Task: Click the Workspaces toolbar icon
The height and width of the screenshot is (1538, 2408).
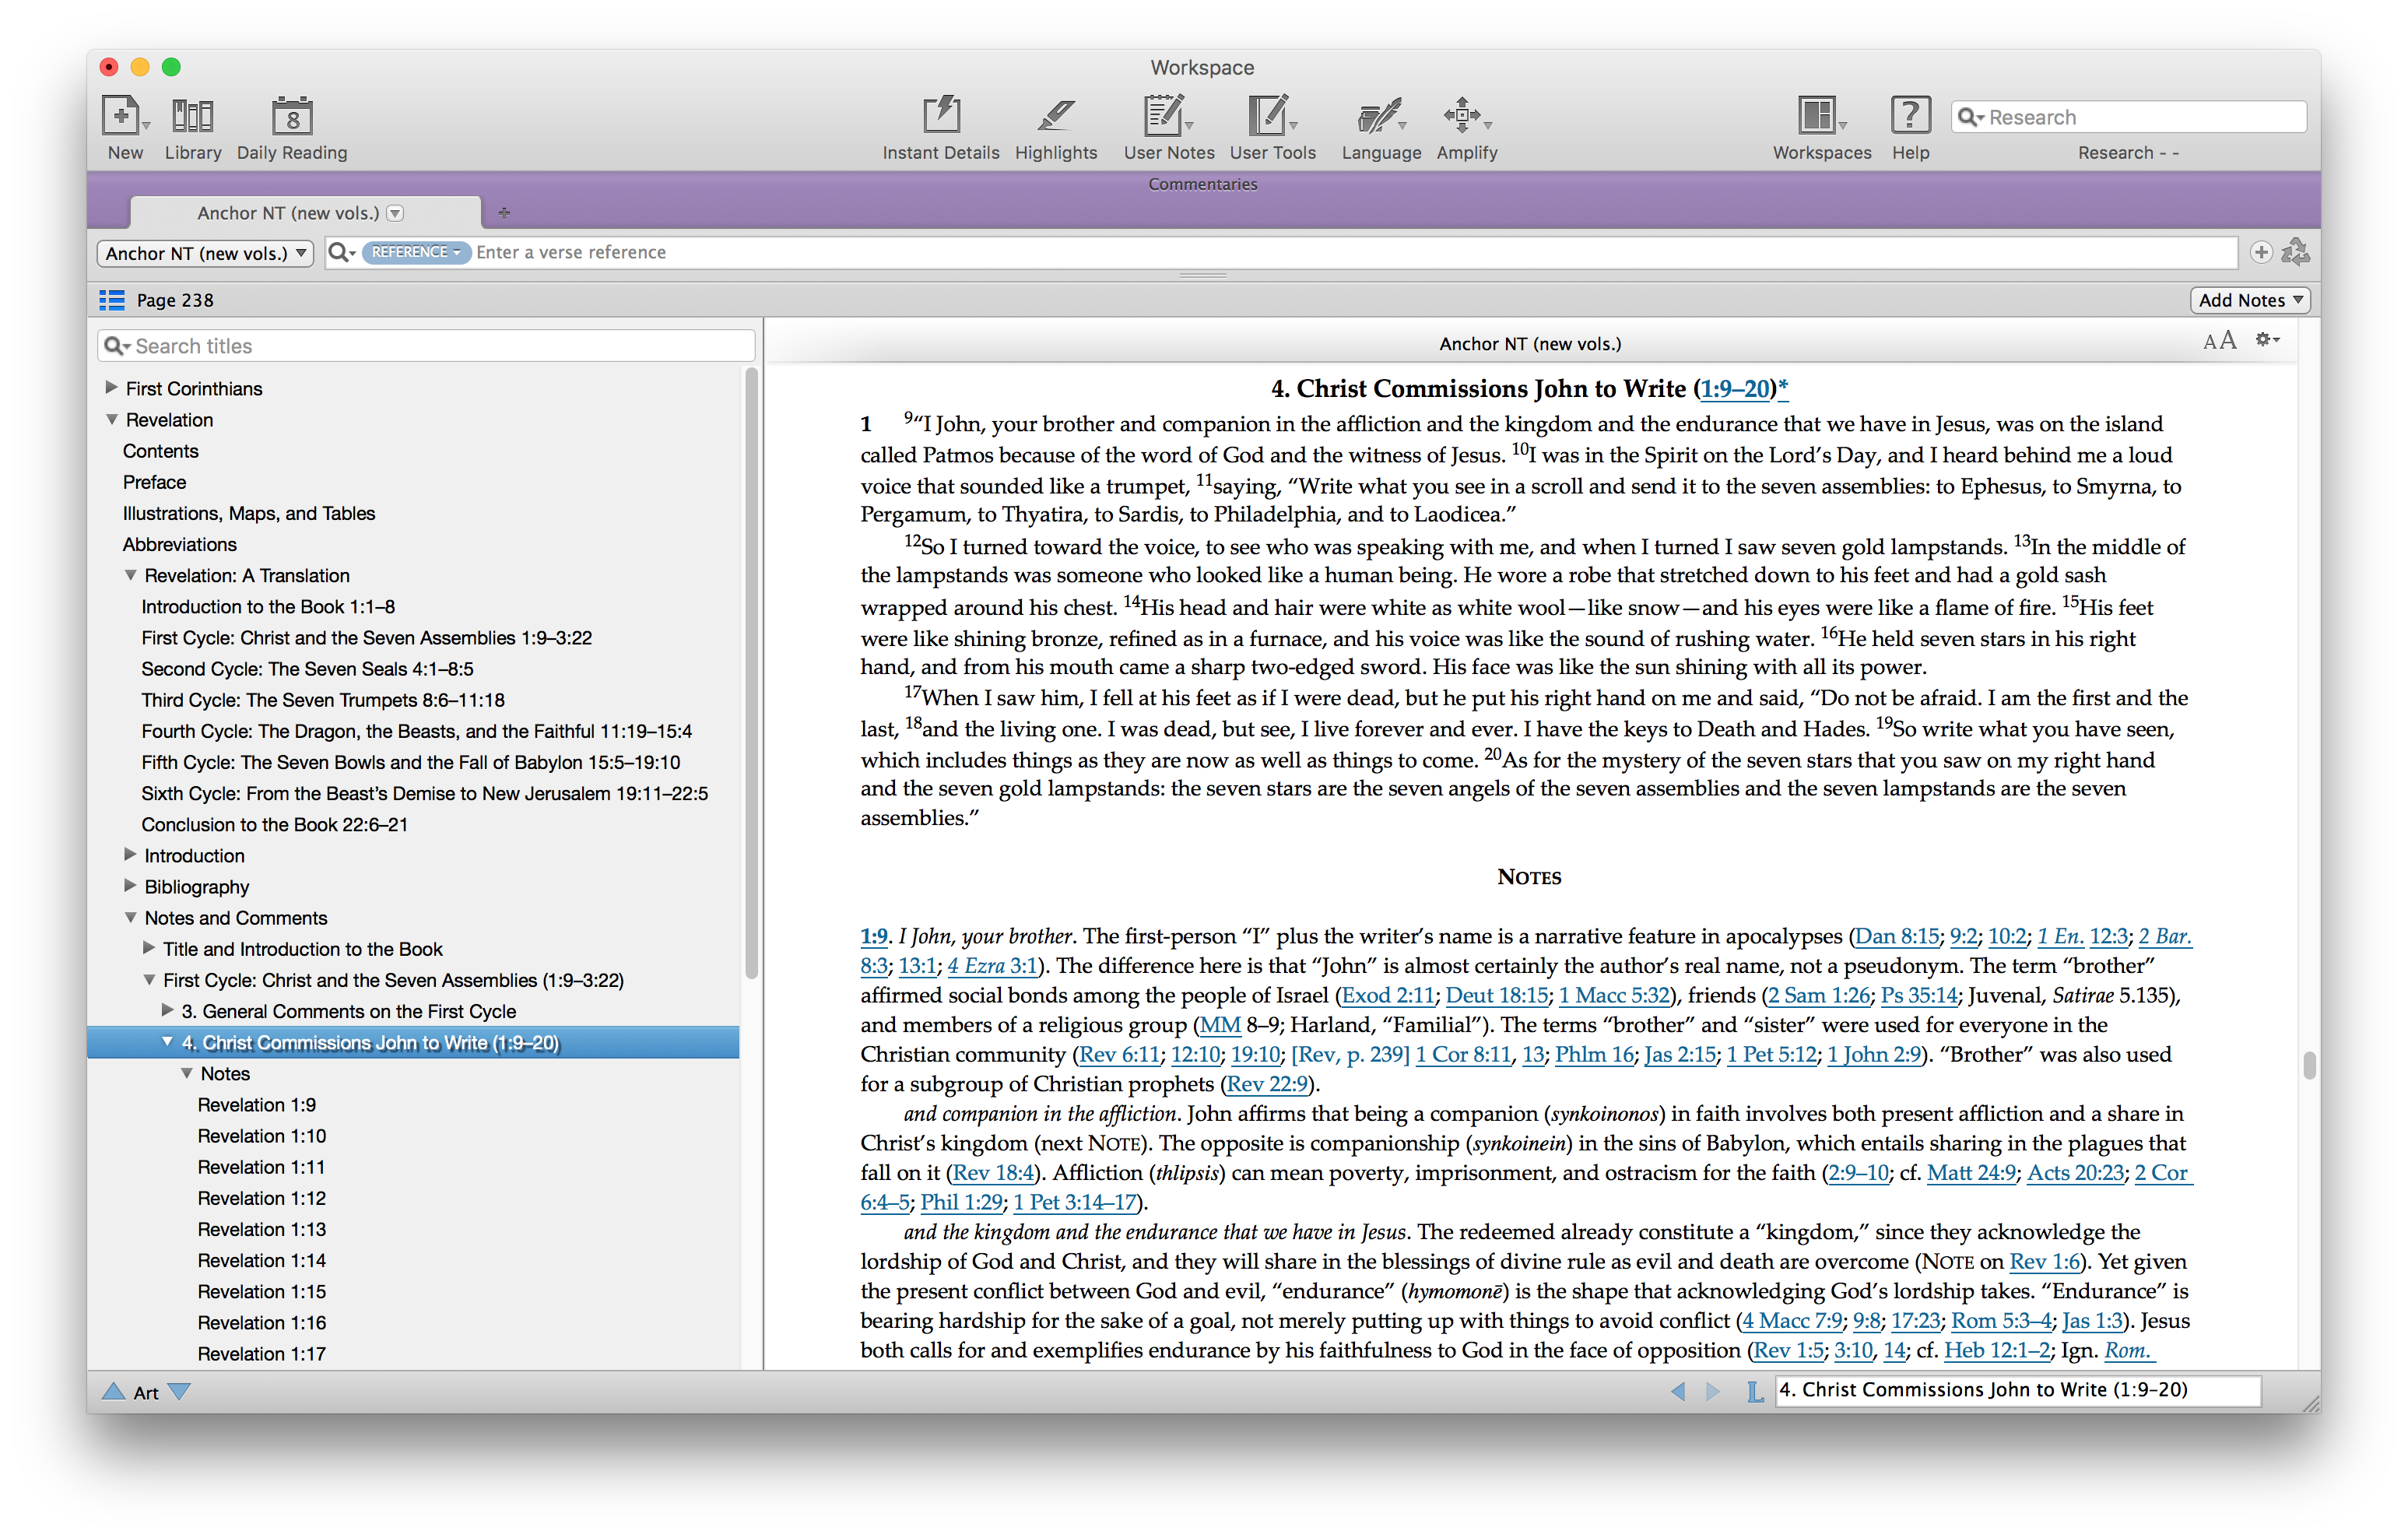Action: coord(1816,117)
